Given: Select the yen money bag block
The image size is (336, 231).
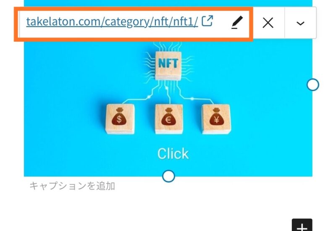Looking at the screenshot, I should click(x=216, y=119).
